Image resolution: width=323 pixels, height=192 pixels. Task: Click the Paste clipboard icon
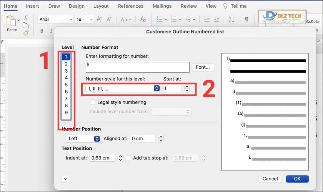pyautogui.click(x=11, y=22)
